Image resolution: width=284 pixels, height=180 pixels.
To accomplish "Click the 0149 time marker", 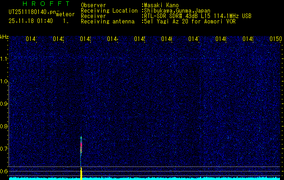I will [x=248, y=39].
